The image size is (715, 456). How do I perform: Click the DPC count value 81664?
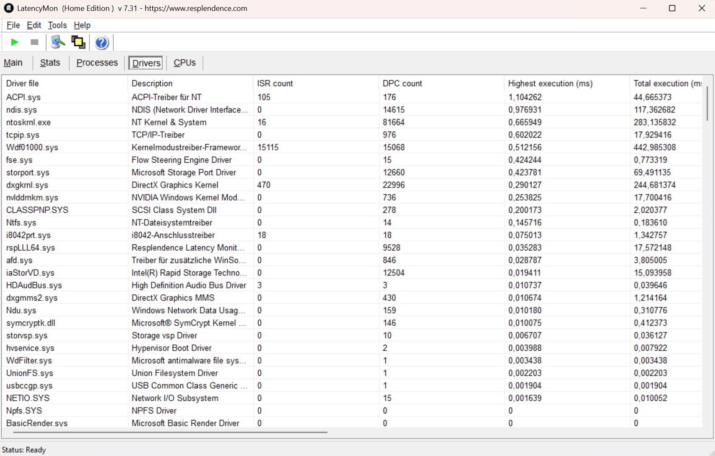[x=394, y=122]
